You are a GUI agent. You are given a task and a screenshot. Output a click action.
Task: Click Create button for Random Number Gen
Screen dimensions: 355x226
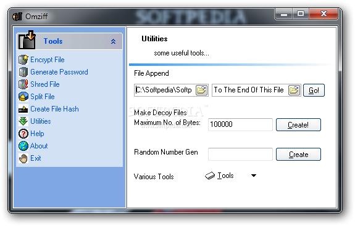point(298,154)
